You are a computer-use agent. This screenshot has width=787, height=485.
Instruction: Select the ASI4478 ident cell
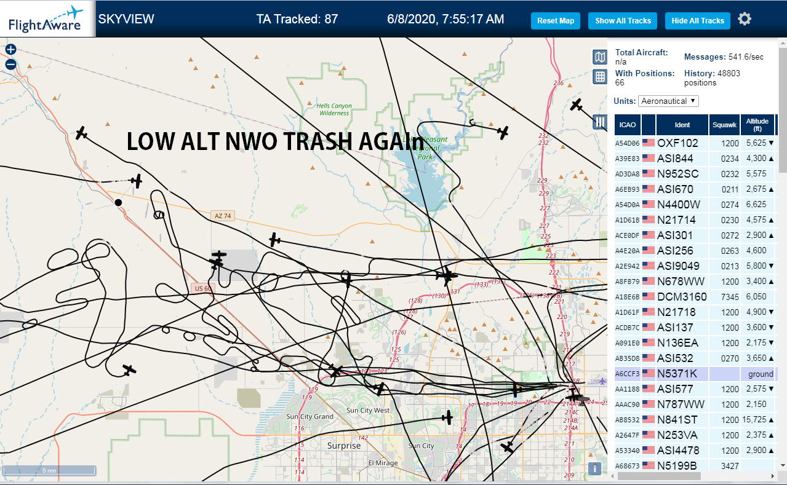pos(682,450)
